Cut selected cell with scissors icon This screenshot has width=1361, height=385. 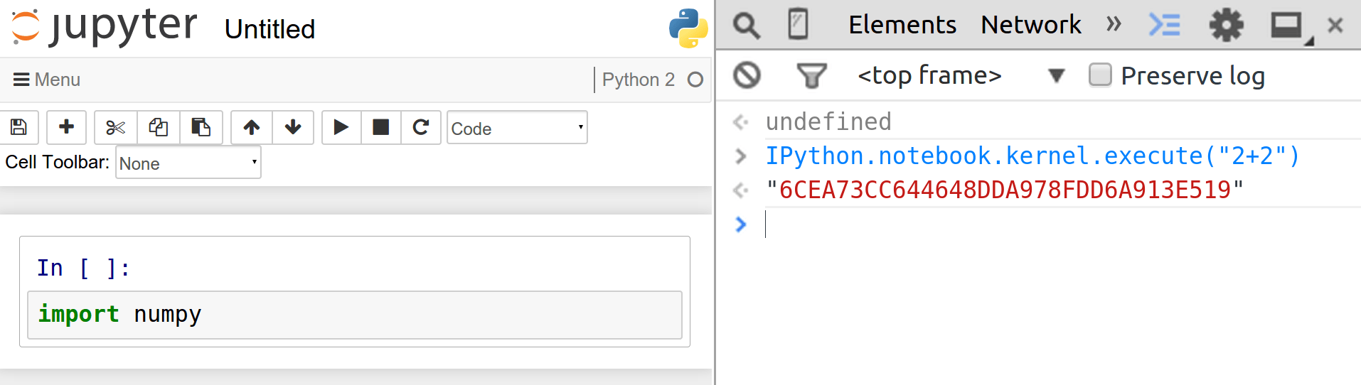coord(115,128)
